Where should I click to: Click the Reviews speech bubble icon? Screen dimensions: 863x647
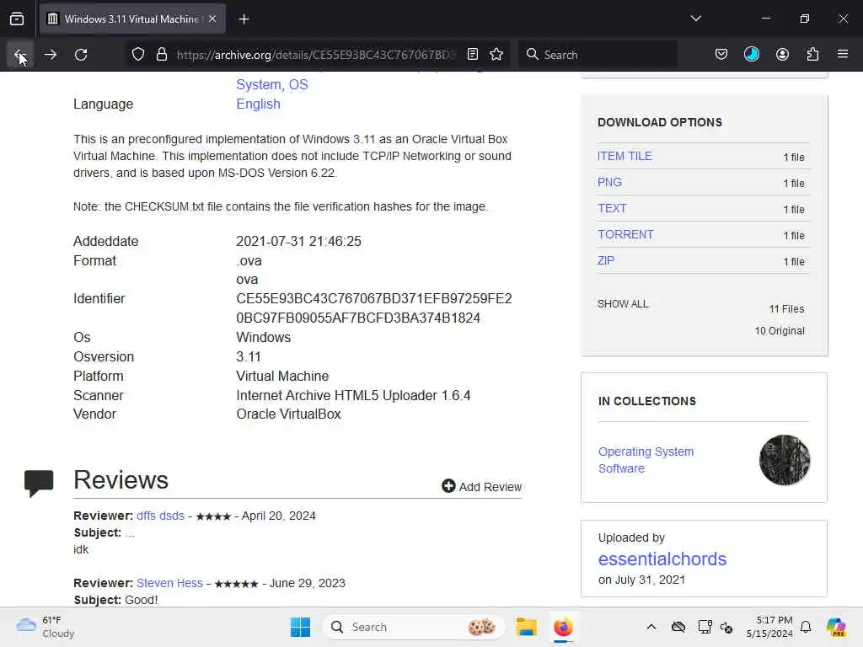tap(39, 483)
